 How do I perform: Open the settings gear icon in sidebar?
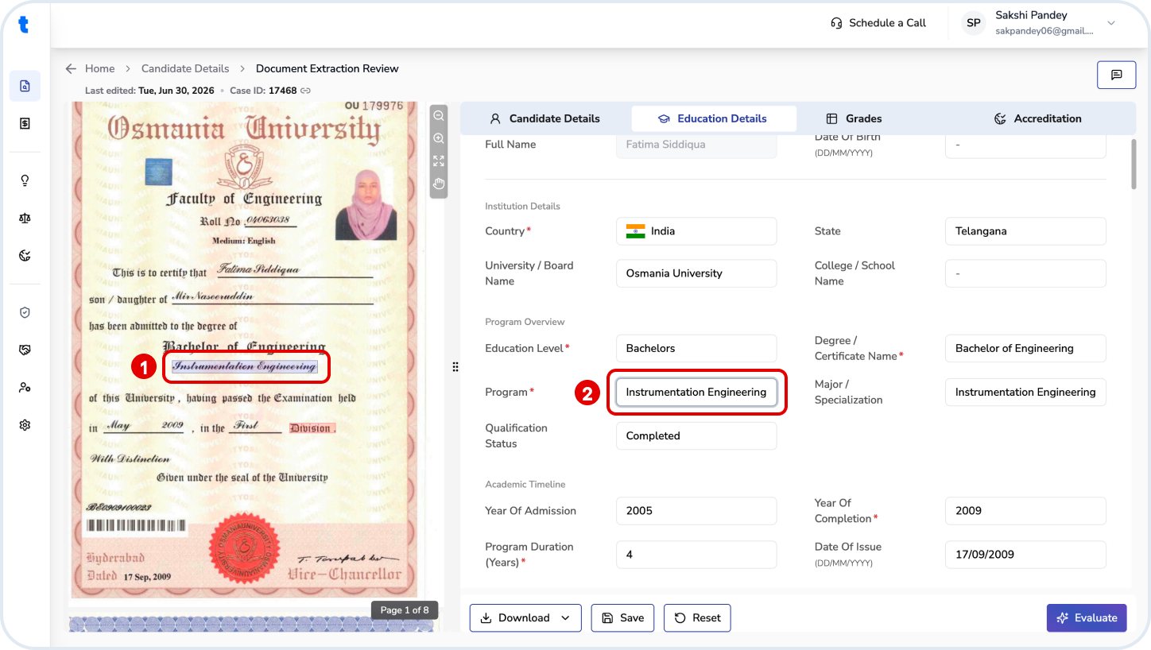tap(25, 424)
